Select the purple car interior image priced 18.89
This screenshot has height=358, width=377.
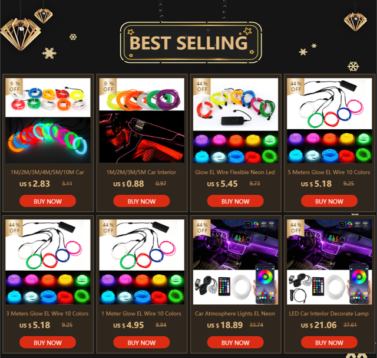click(236, 244)
